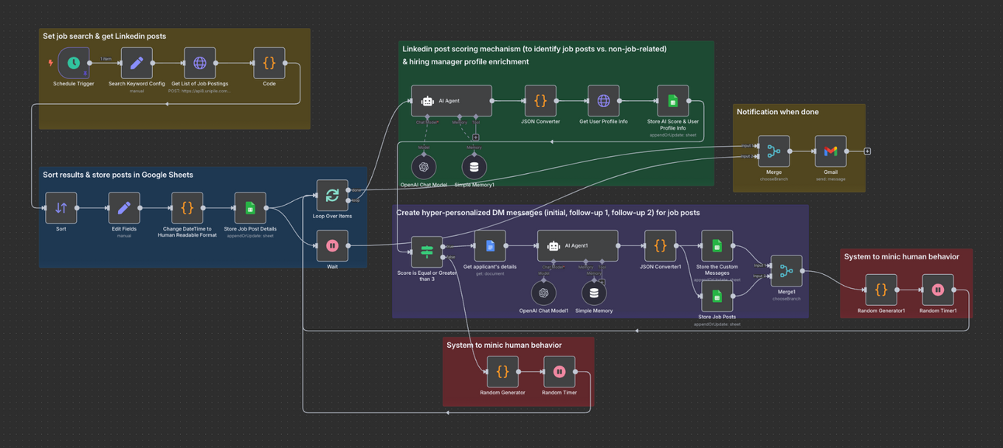Open the Simple Memory1 node
Image resolution: width=1003 pixels, height=448 pixels.
(x=473, y=165)
